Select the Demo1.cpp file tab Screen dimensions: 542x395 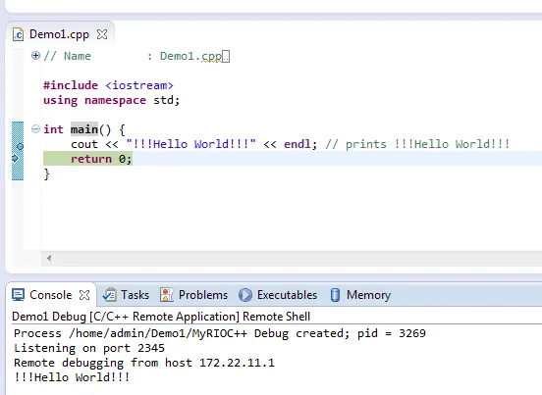click(60, 34)
